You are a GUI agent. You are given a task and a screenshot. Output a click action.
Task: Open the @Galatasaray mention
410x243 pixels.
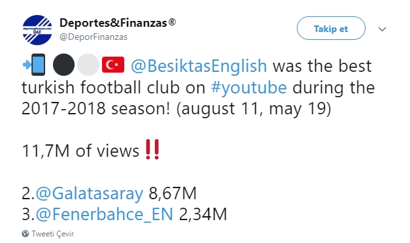[x=89, y=193]
